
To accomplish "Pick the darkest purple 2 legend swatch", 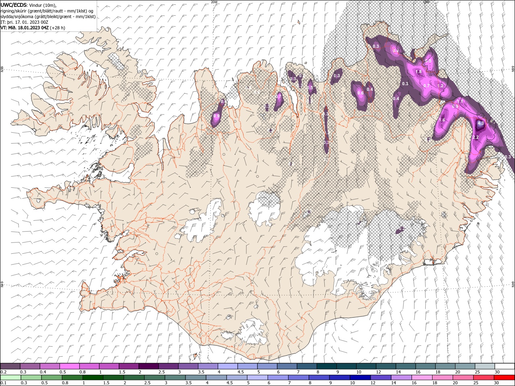I will [148, 366].
